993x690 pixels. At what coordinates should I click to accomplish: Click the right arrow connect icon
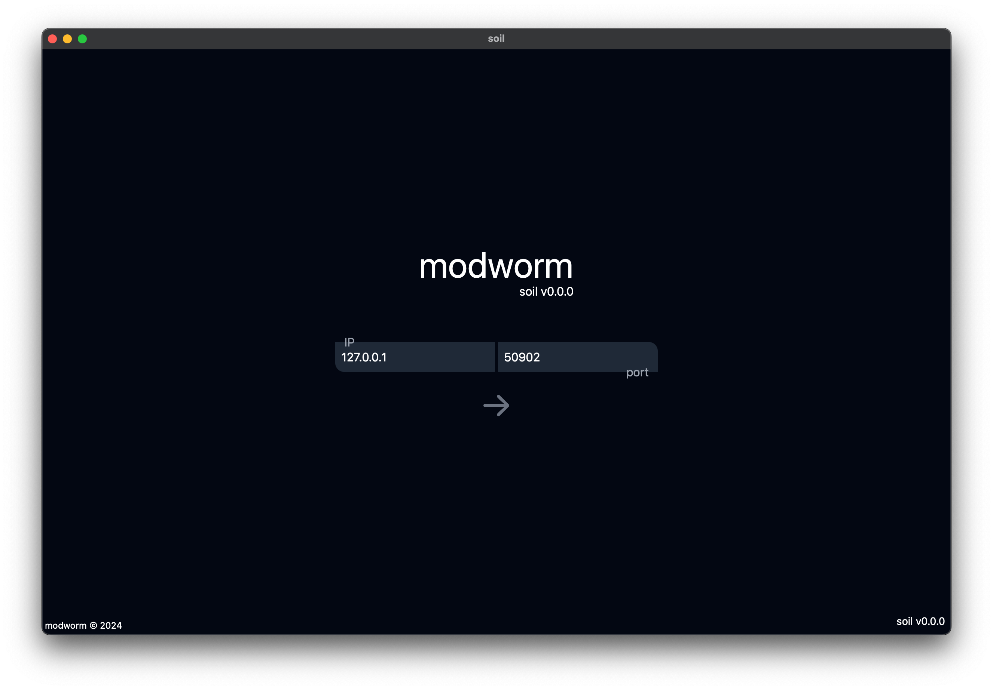pyautogui.click(x=496, y=405)
